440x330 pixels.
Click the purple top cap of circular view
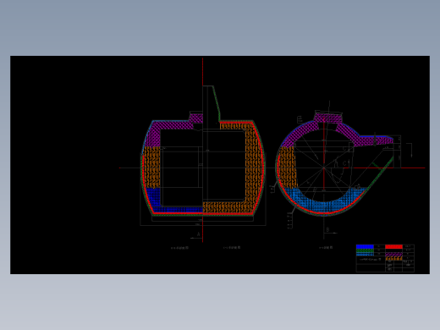328,118
